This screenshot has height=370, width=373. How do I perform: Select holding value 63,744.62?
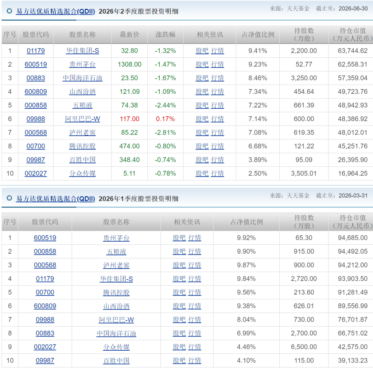pos(353,51)
